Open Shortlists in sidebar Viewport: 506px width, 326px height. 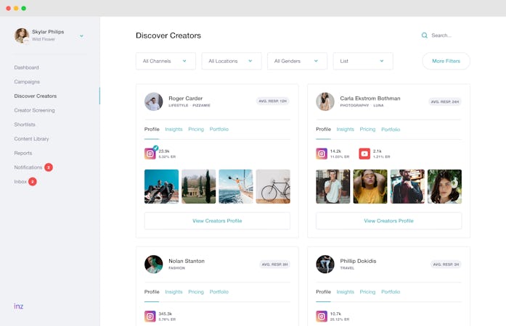pos(25,125)
